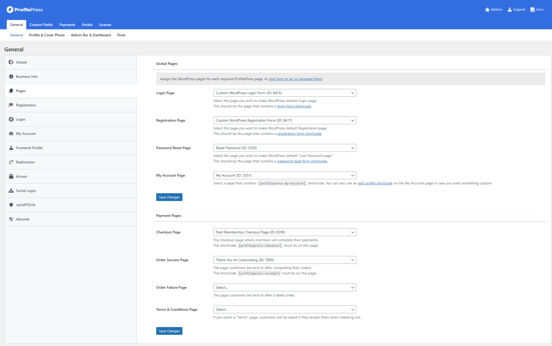Open the Order Failure Page dropdown
Viewport: 552px width, 346px height.
tap(285, 288)
